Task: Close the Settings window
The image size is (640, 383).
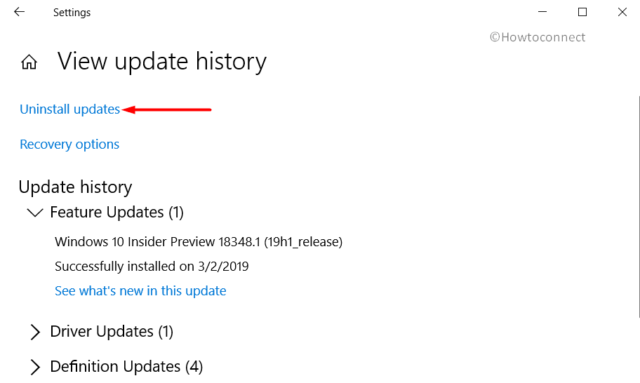Action: click(622, 12)
